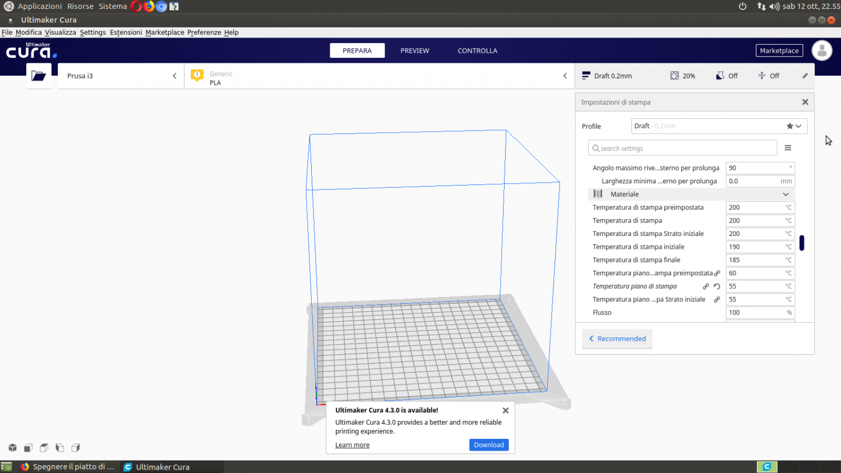Click the Temperatura di stampa value field
The height and width of the screenshot is (473, 841).
(760, 220)
